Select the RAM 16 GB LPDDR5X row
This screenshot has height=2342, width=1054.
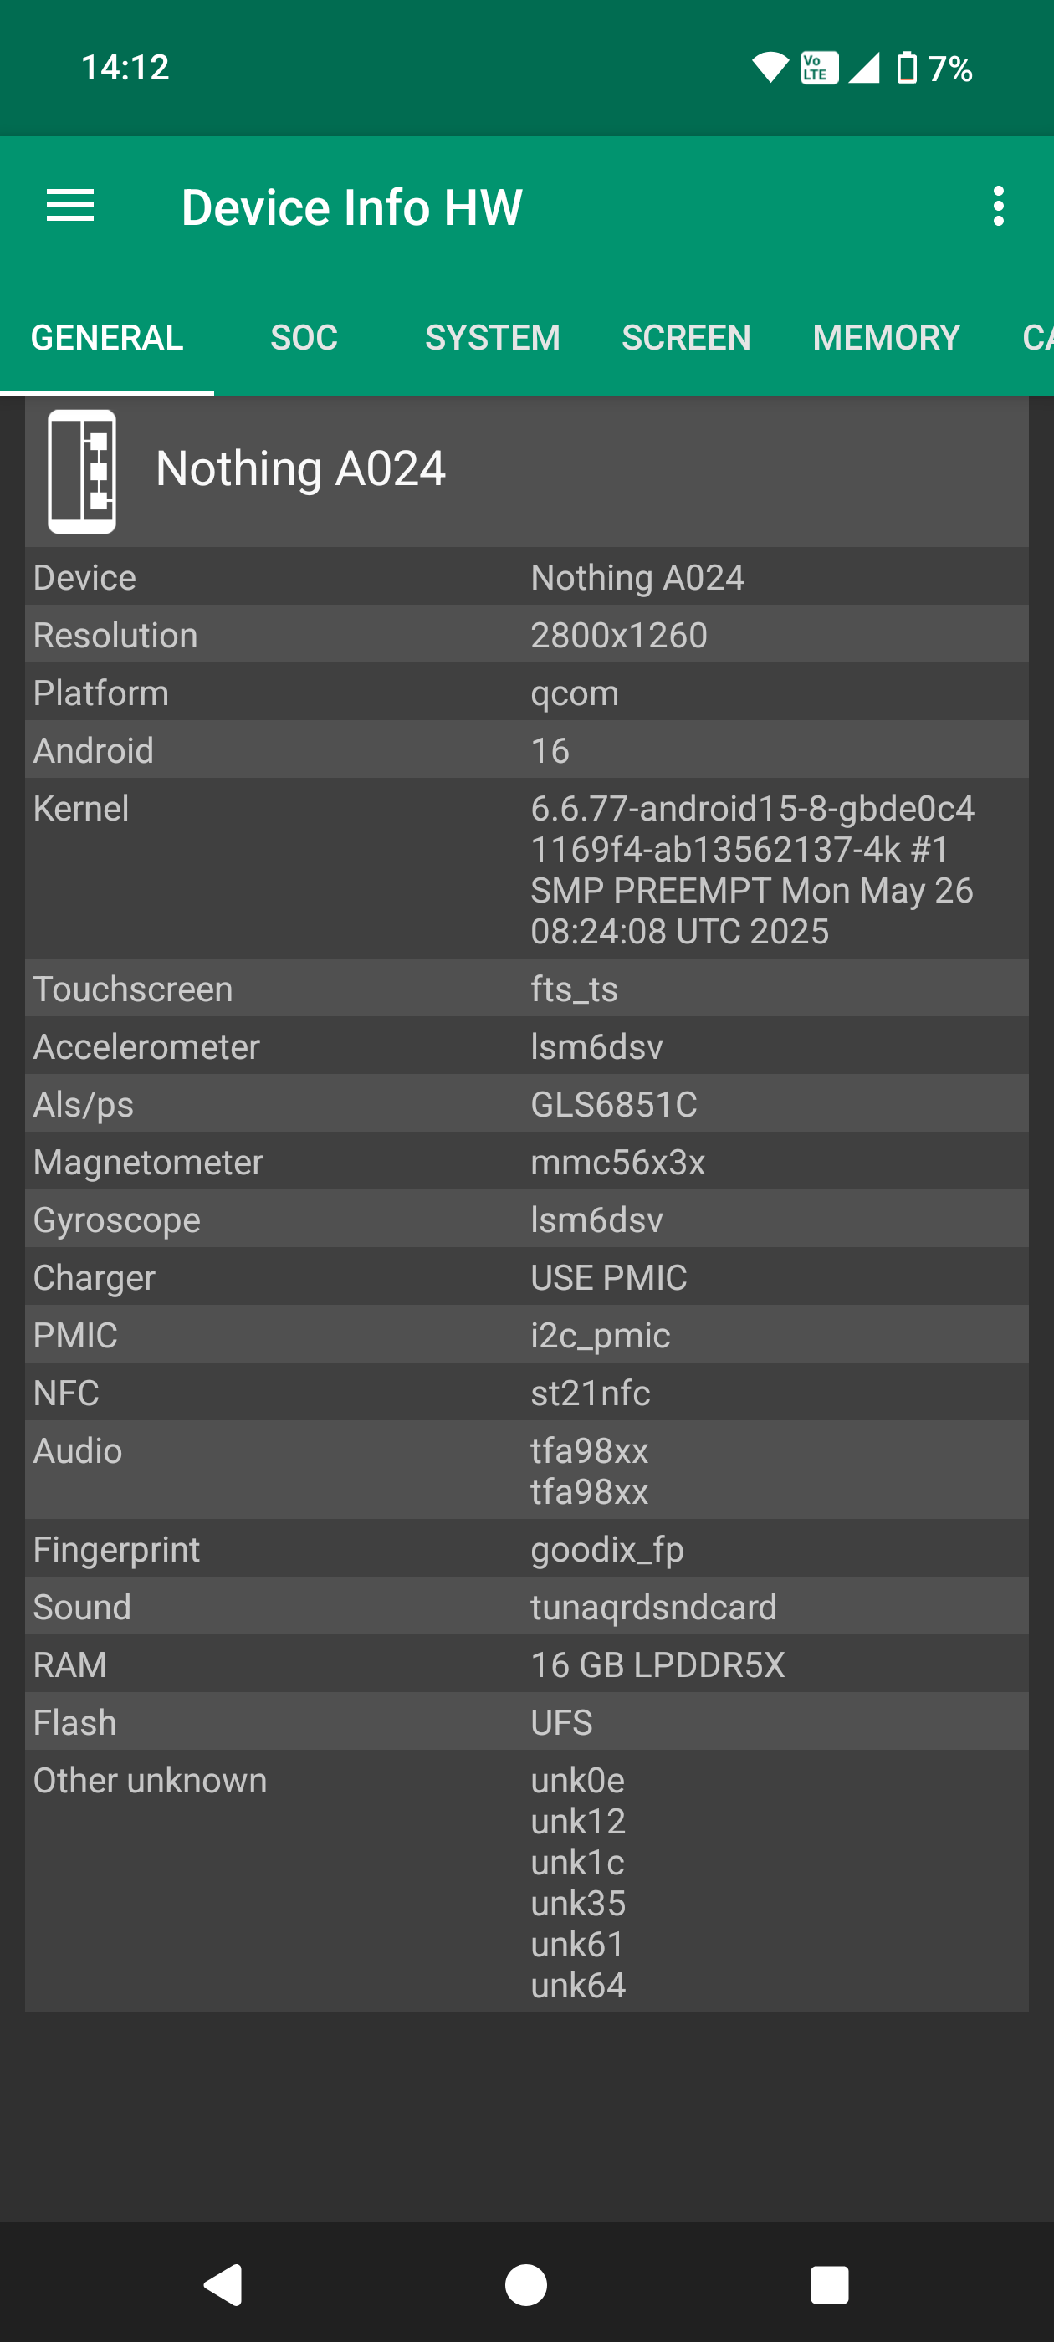coord(526,1664)
